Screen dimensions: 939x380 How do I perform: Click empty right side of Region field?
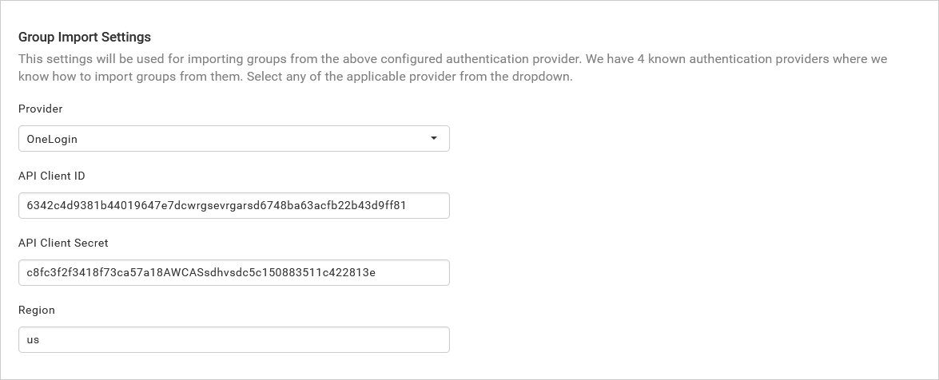[360, 339]
